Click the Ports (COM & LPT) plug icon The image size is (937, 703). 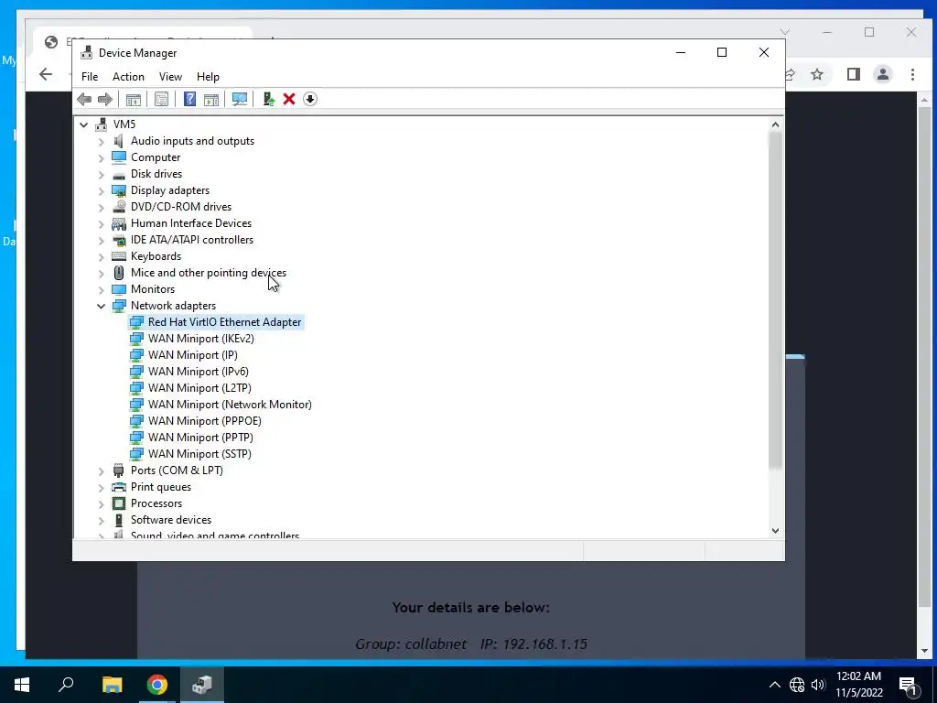[x=119, y=470]
